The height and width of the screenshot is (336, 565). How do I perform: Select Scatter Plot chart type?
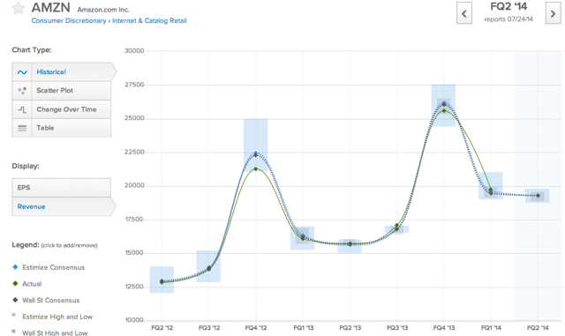pos(62,91)
